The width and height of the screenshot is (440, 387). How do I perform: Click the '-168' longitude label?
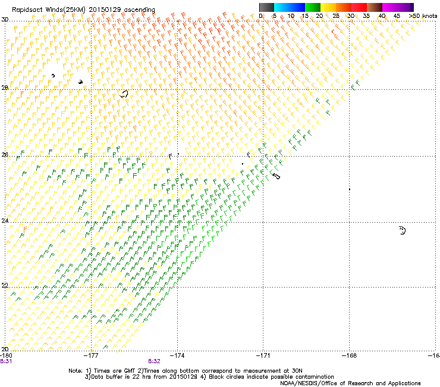[x=350, y=355]
